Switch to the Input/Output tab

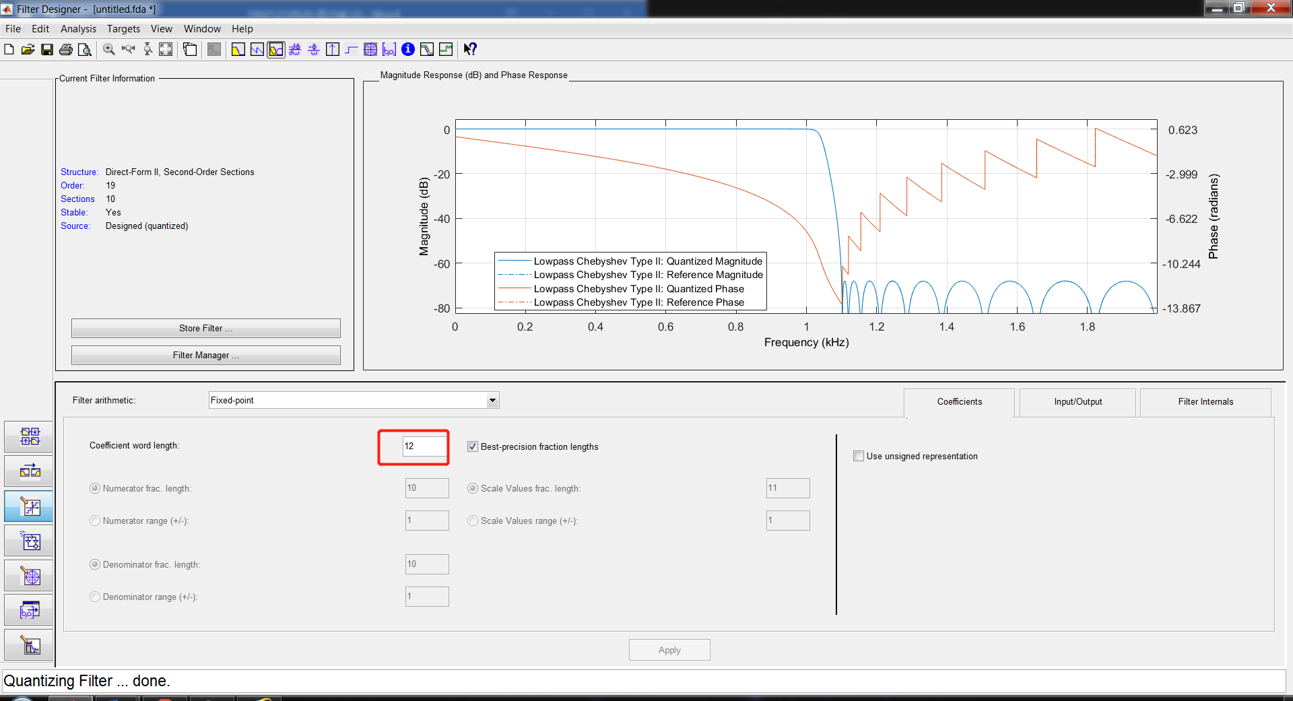[x=1077, y=402]
